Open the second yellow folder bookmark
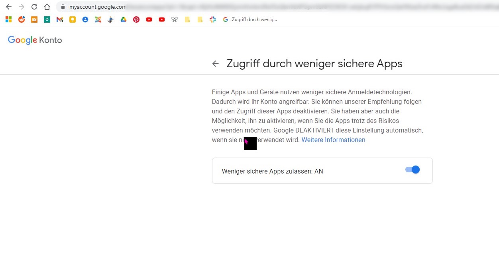 [x=200, y=19]
